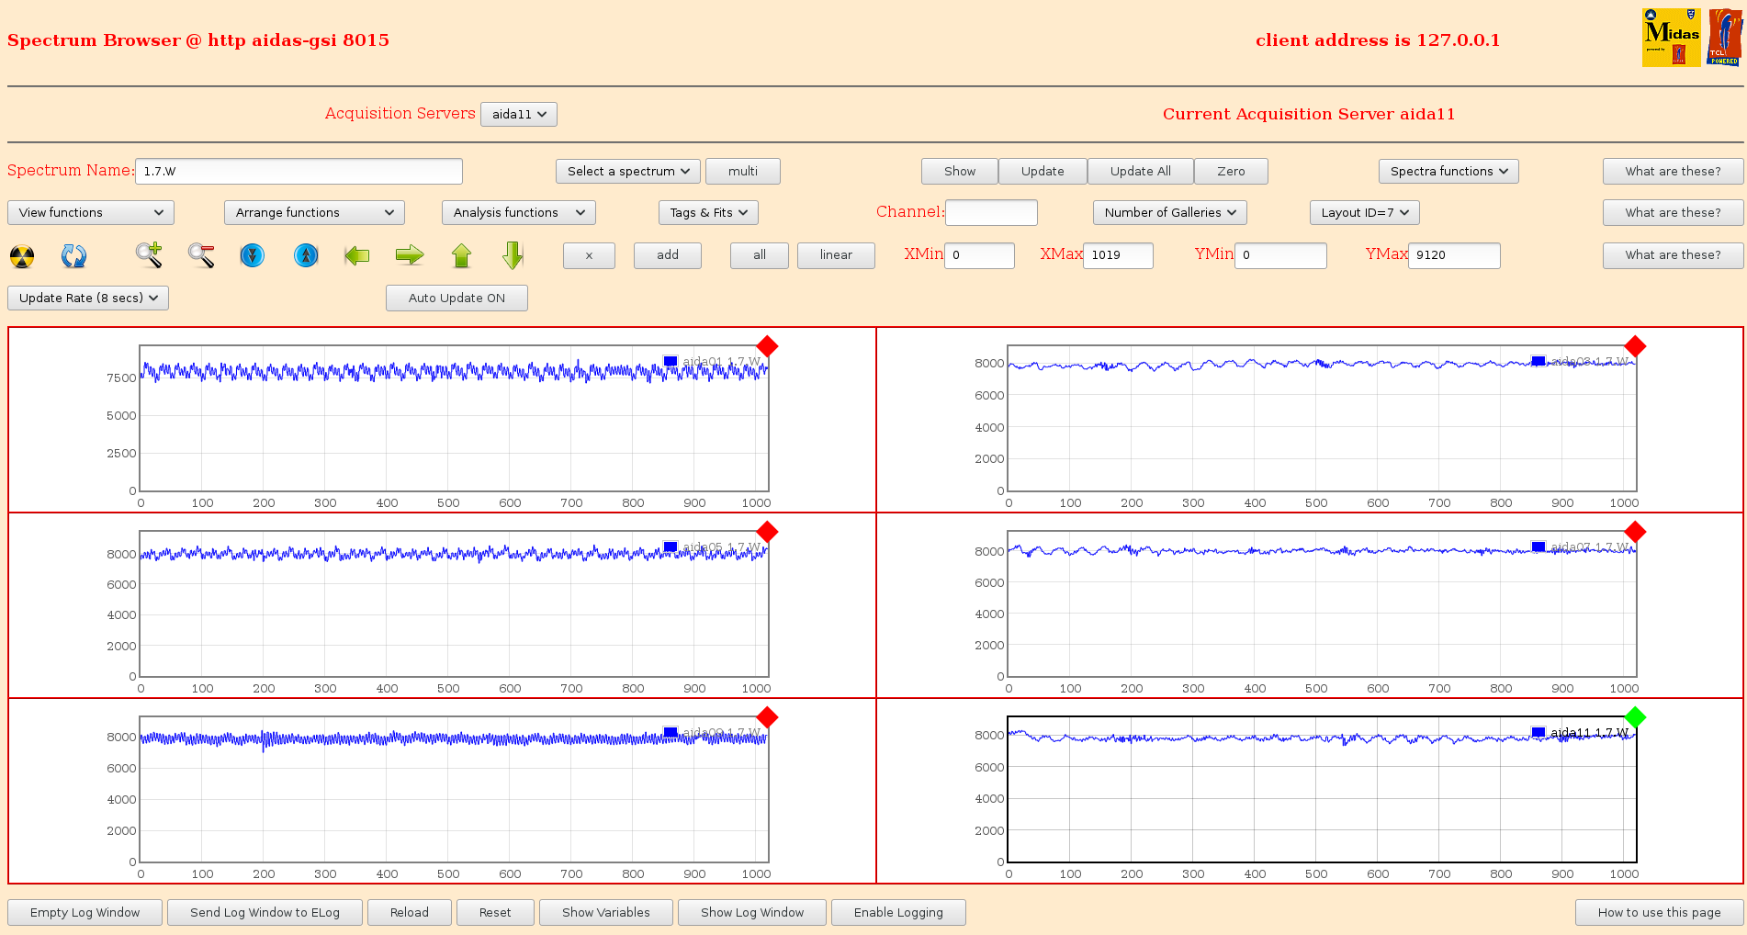Select the aida11 1.7.W spectrum plot

coord(1322,789)
